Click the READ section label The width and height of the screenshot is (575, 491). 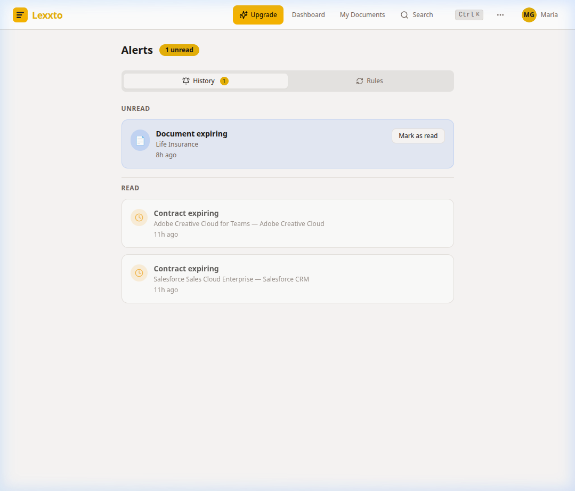(x=130, y=188)
